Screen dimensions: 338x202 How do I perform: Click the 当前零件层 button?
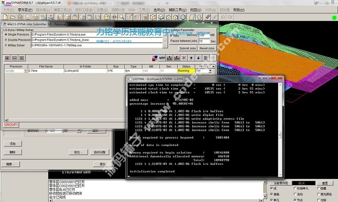pos(281,183)
